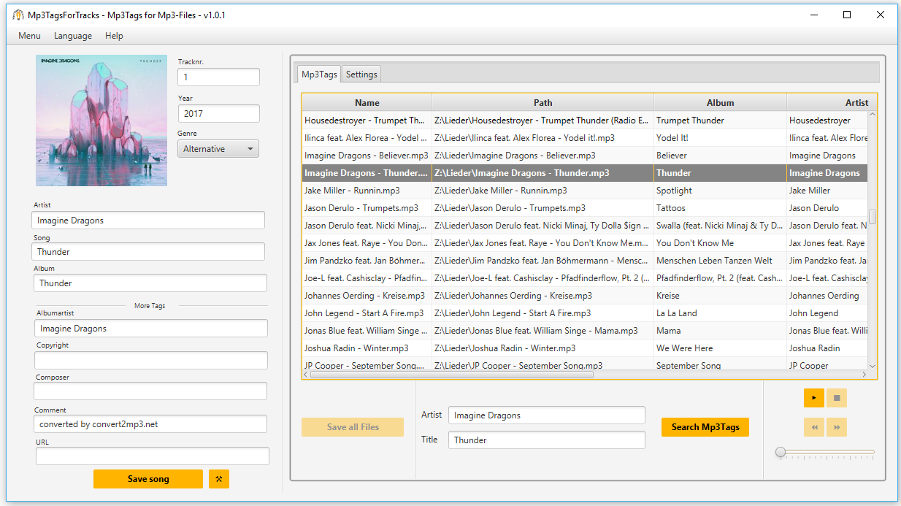Open the Menu menu
Screen dimensions: 901x506
pos(30,36)
